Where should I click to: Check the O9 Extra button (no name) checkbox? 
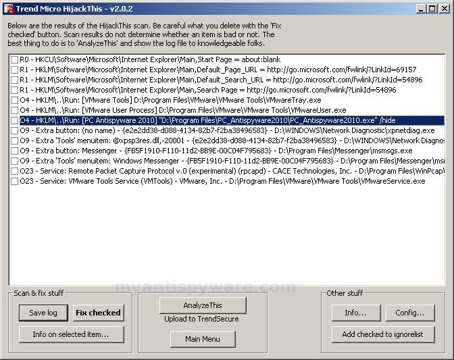pyautogui.click(x=14, y=130)
